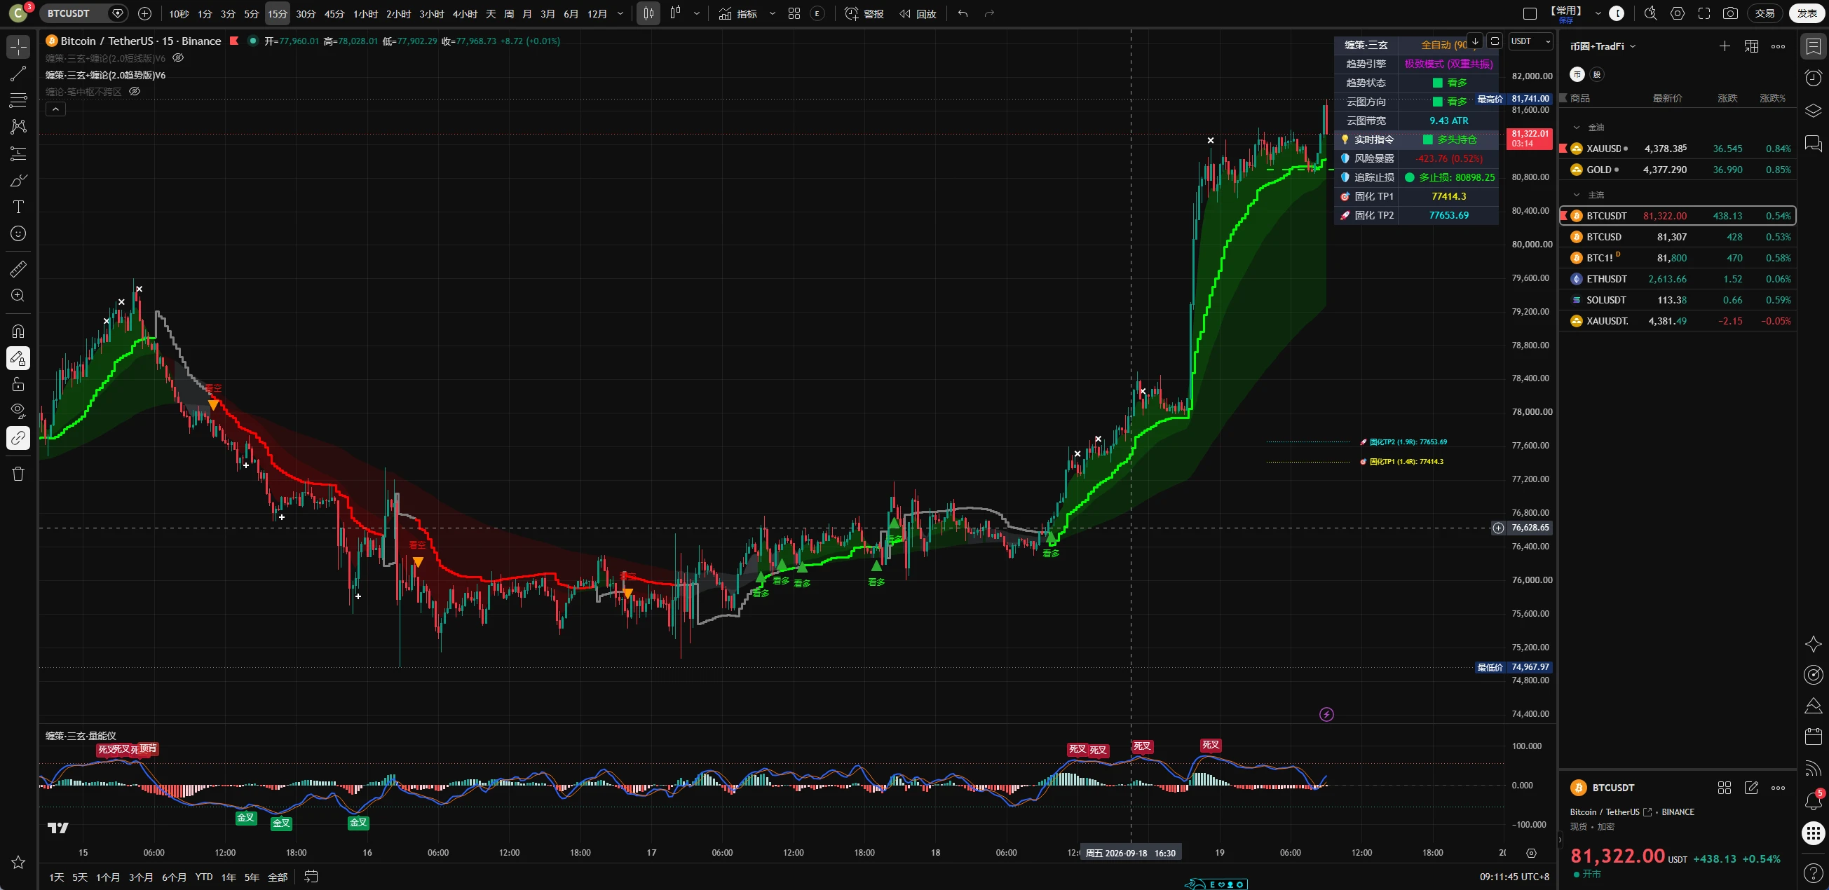Open the chart type dropdown arrow
This screenshot has width=1829, height=890.
[x=697, y=13]
